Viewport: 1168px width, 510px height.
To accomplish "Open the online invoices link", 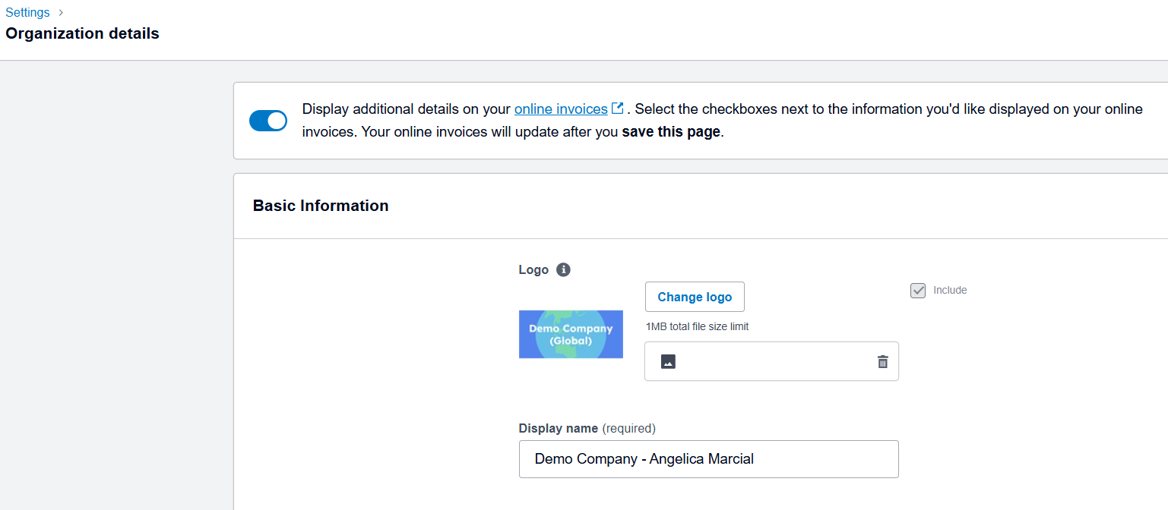I will (561, 109).
